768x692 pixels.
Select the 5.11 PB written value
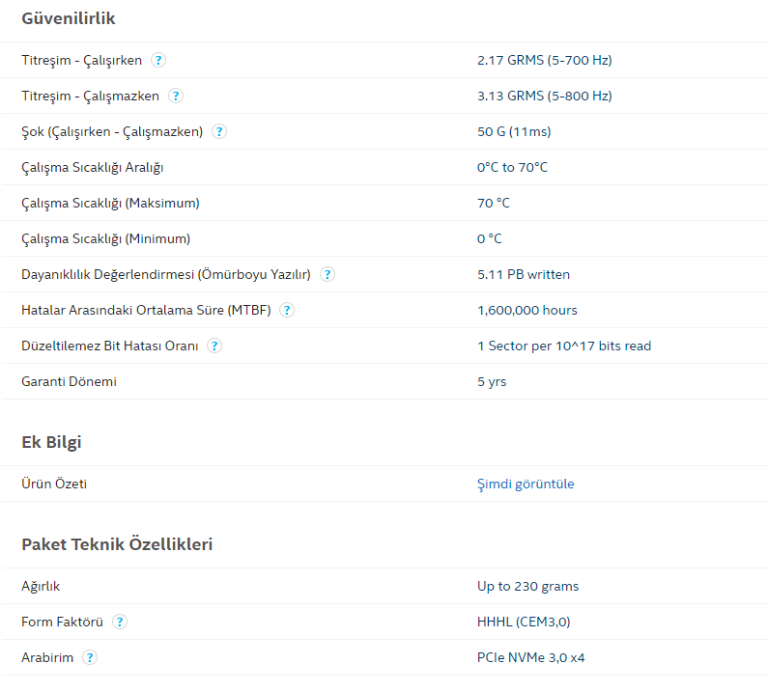[x=524, y=274]
